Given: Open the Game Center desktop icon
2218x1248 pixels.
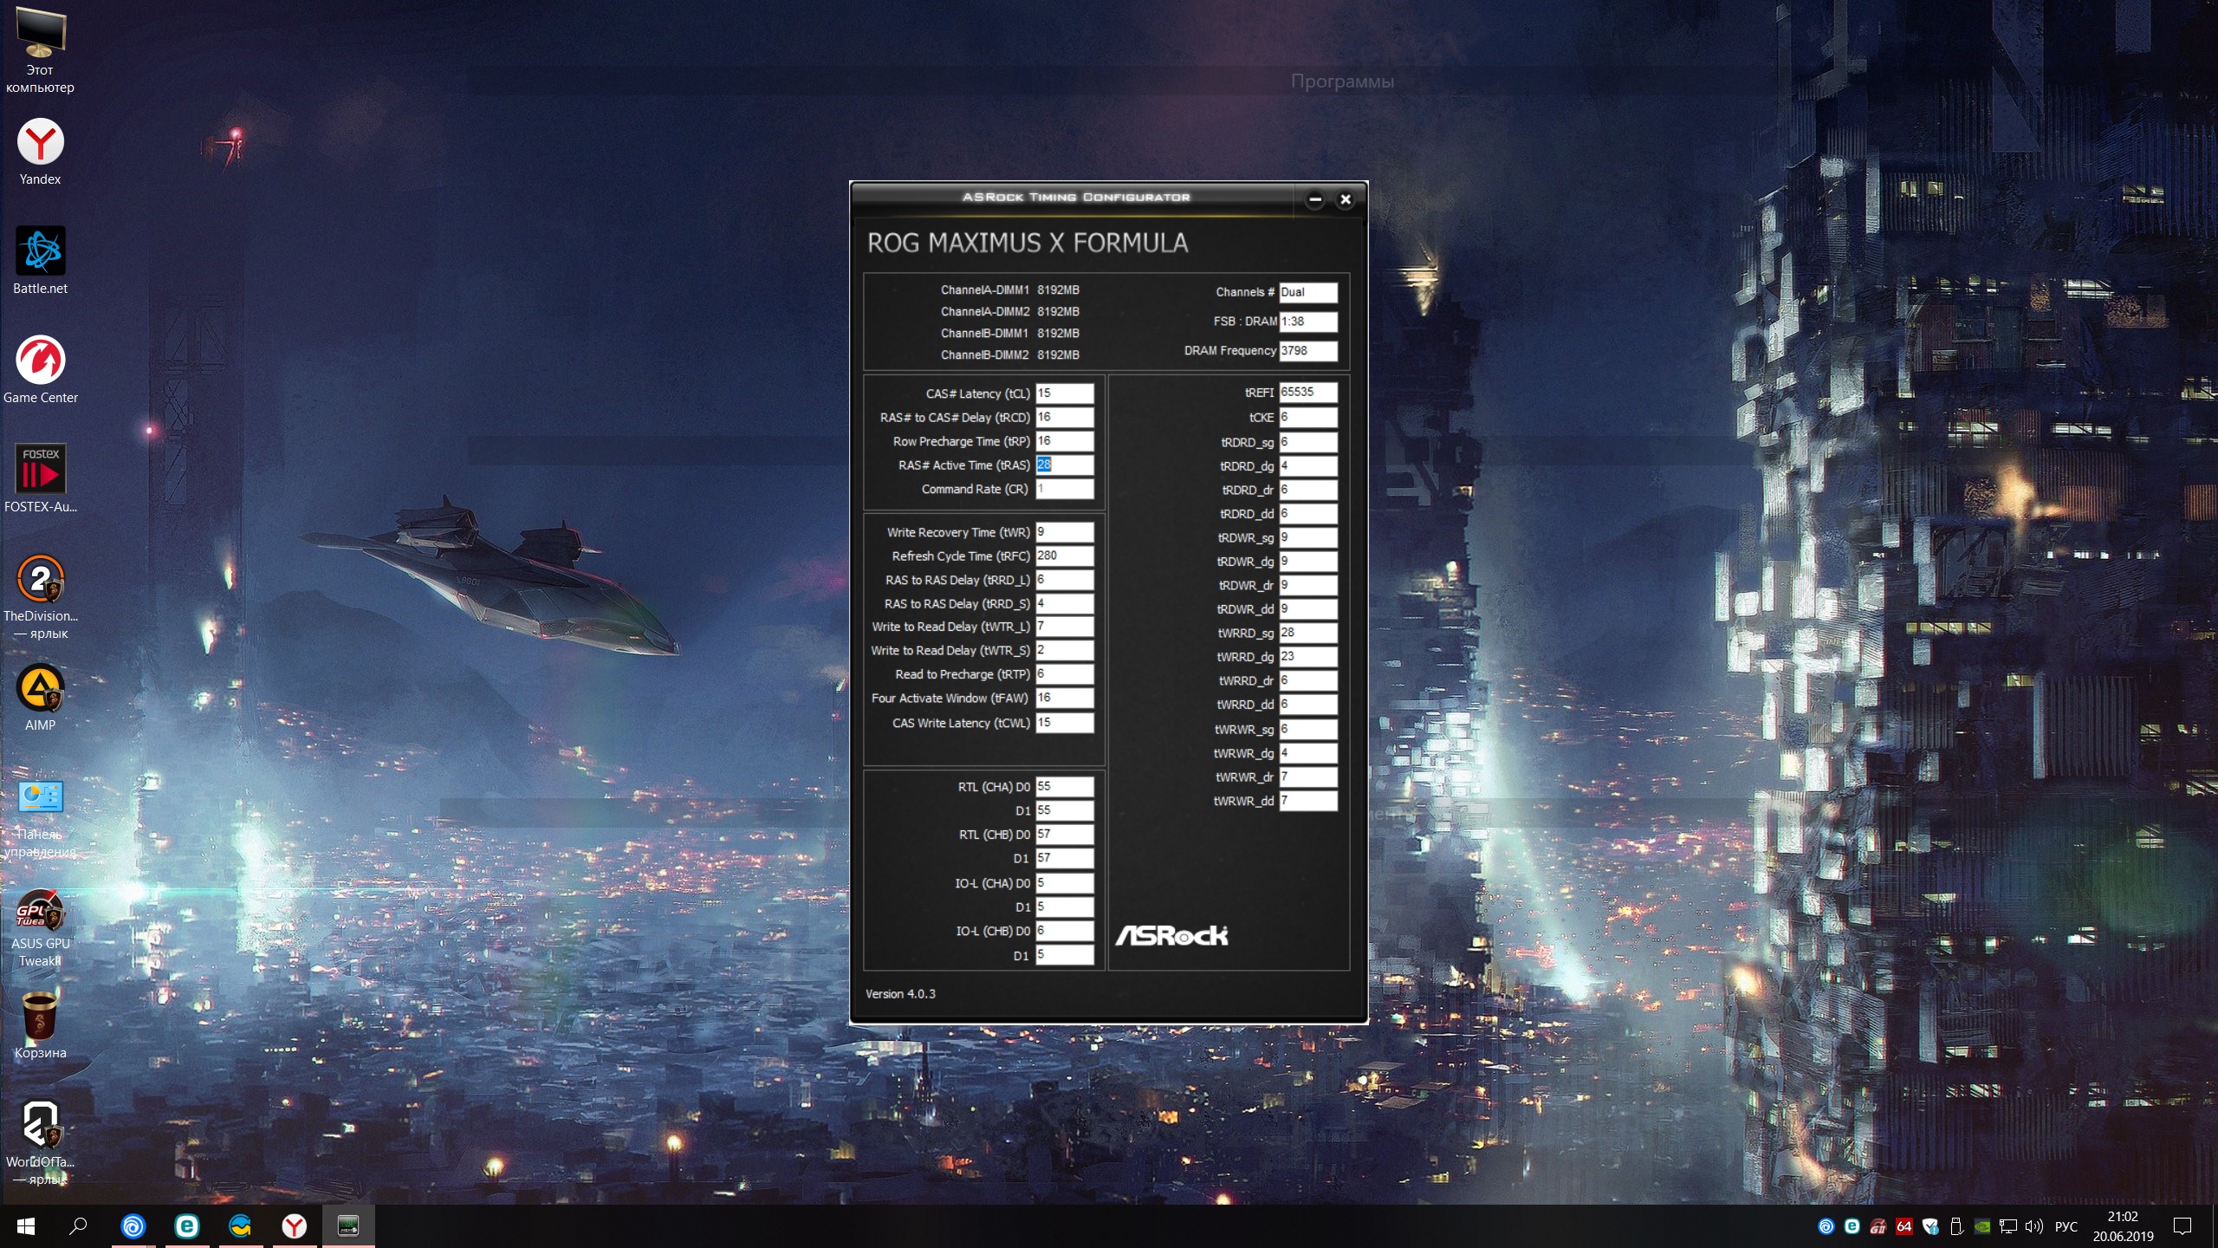Looking at the screenshot, I should tap(40, 361).
